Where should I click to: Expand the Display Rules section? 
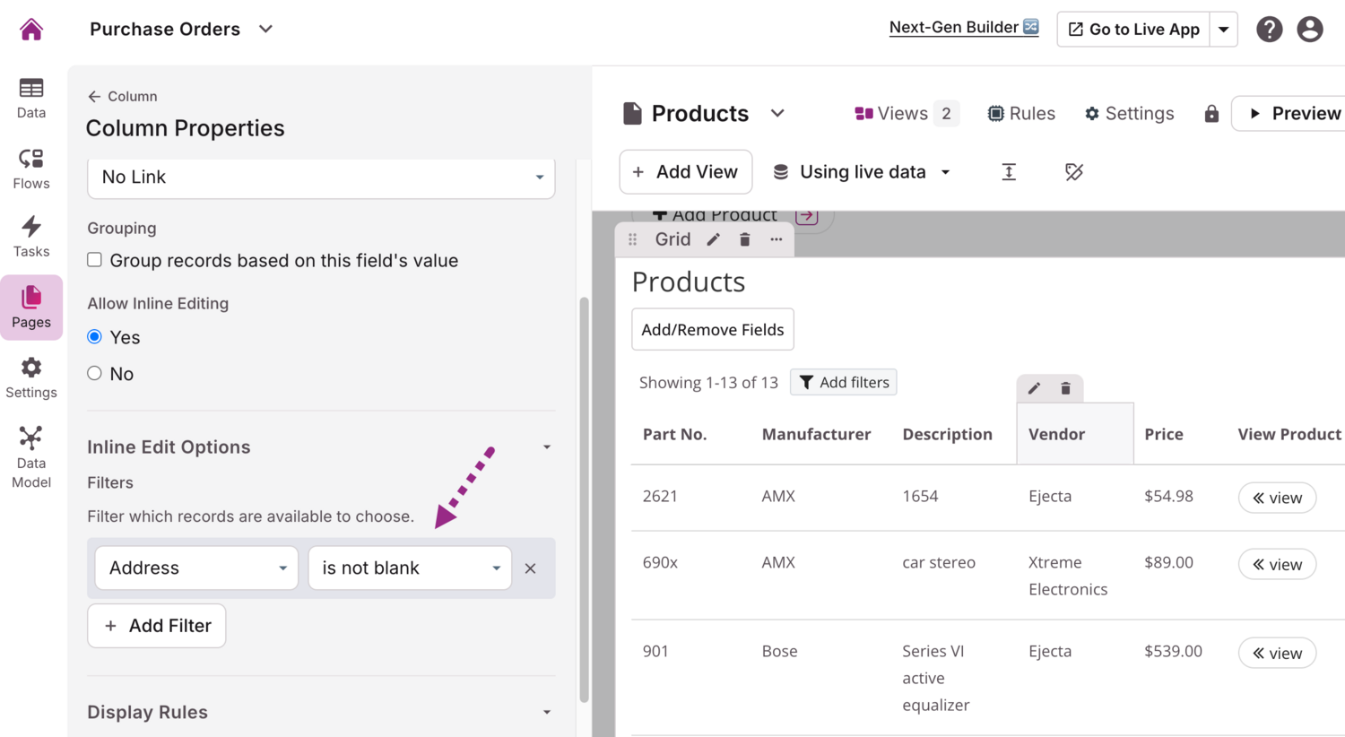click(546, 712)
